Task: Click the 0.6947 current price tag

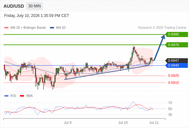Action: (x=177, y=60)
